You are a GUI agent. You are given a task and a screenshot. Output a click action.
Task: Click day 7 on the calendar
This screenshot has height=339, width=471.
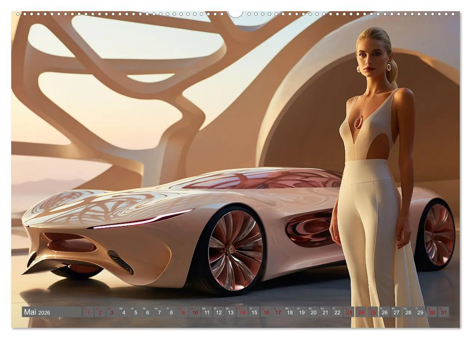[x=159, y=312]
